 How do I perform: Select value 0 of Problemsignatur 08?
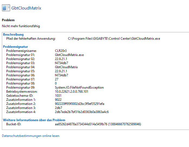click(x=56, y=83)
